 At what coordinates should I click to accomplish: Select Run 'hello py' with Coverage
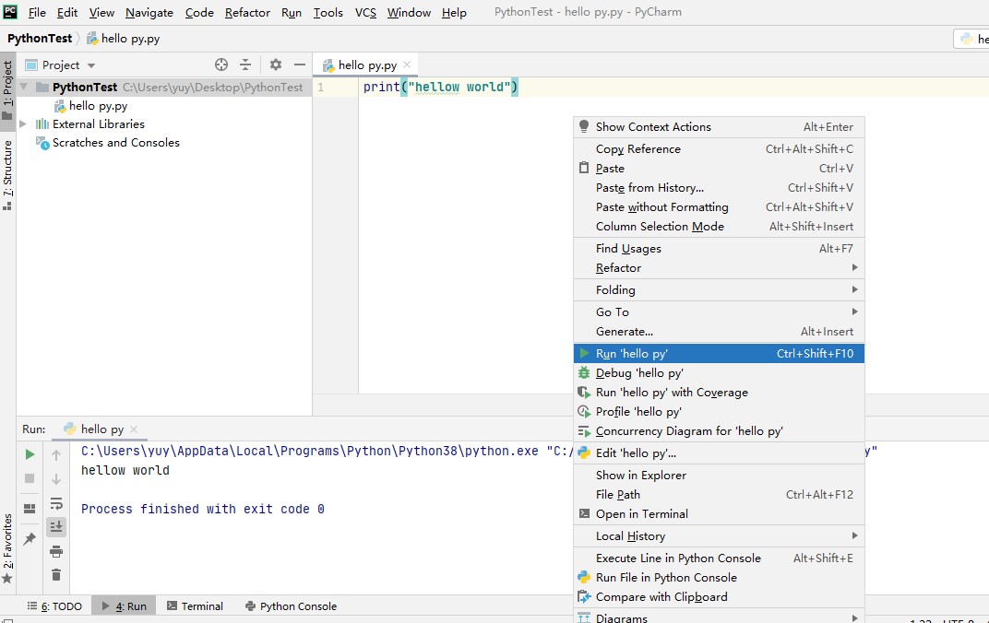(x=719, y=393)
